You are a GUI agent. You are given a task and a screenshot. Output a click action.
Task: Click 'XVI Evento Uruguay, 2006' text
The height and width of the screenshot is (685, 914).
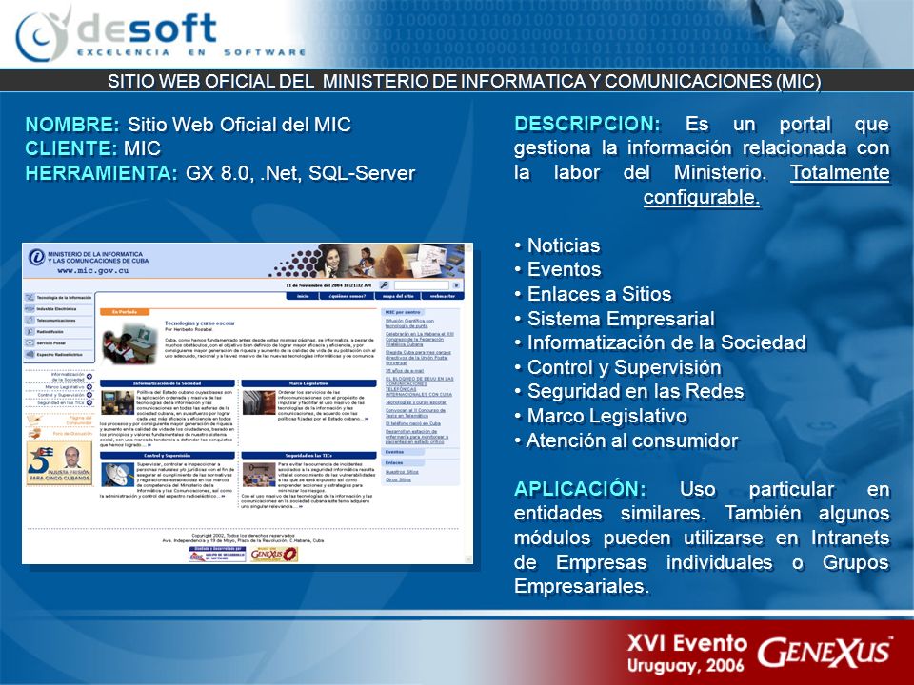pyautogui.click(x=686, y=654)
